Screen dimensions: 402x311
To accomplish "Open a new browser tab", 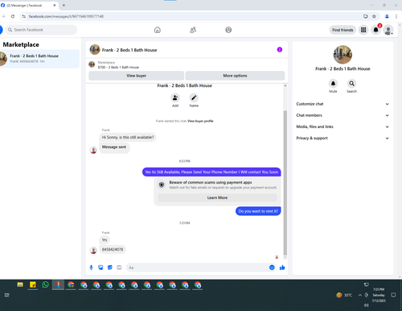I will click(64, 5).
